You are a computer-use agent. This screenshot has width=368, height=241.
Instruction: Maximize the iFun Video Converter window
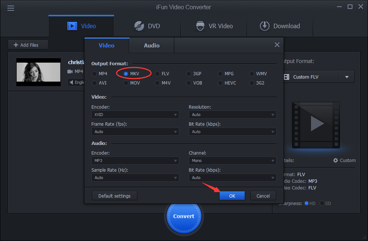[x=350, y=7]
